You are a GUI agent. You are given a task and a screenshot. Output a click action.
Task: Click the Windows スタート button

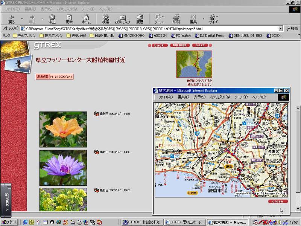coord(9,222)
